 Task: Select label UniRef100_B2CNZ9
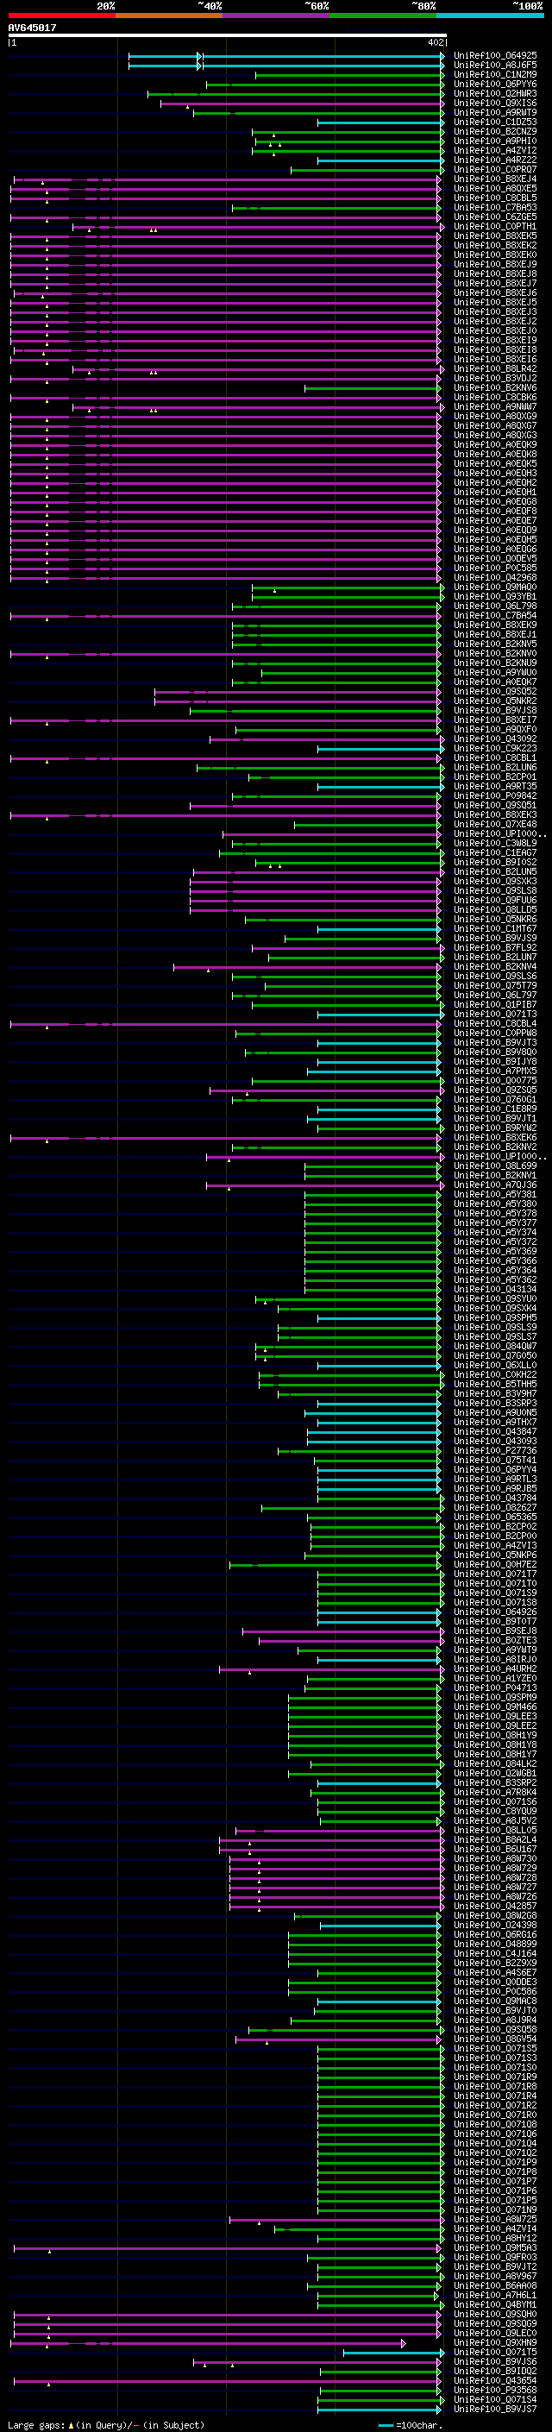pyautogui.click(x=495, y=131)
